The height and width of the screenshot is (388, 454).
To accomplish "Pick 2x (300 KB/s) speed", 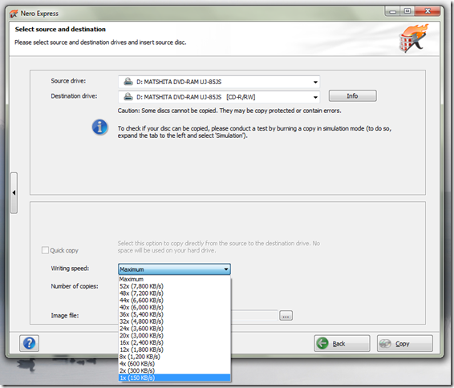I will point(174,370).
